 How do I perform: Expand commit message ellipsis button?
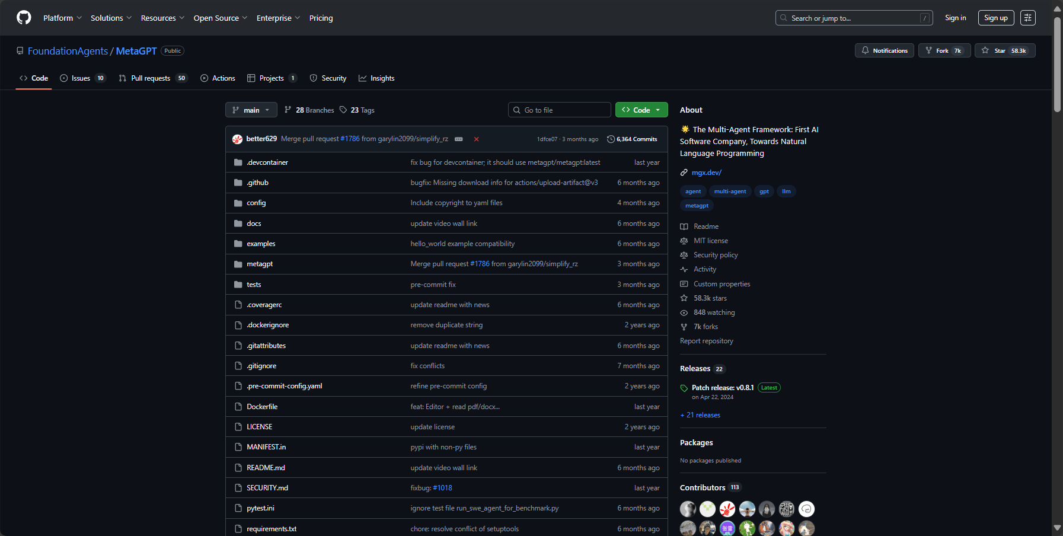pyautogui.click(x=459, y=139)
